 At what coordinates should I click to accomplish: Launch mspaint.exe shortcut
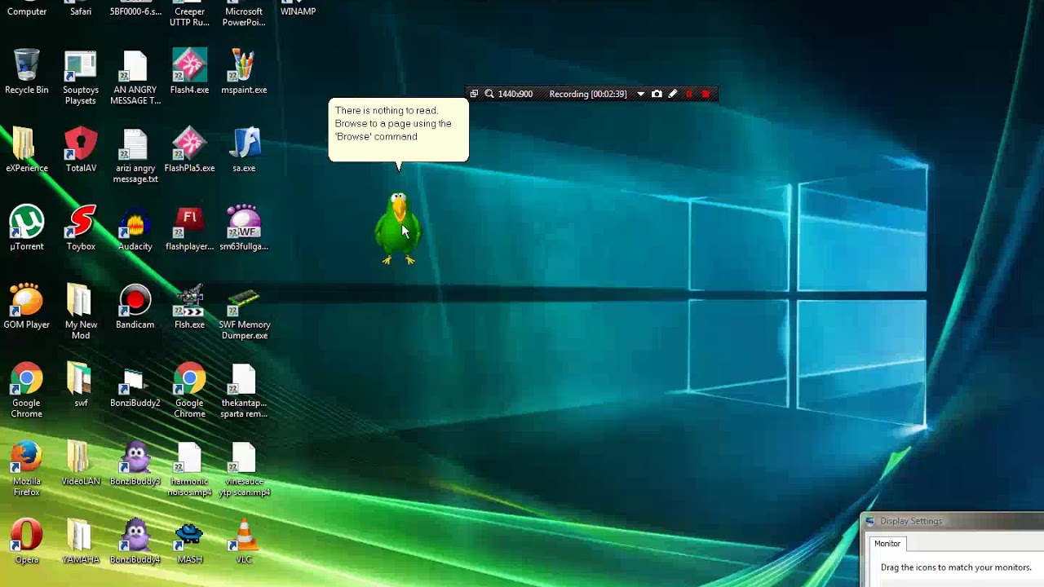244,72
